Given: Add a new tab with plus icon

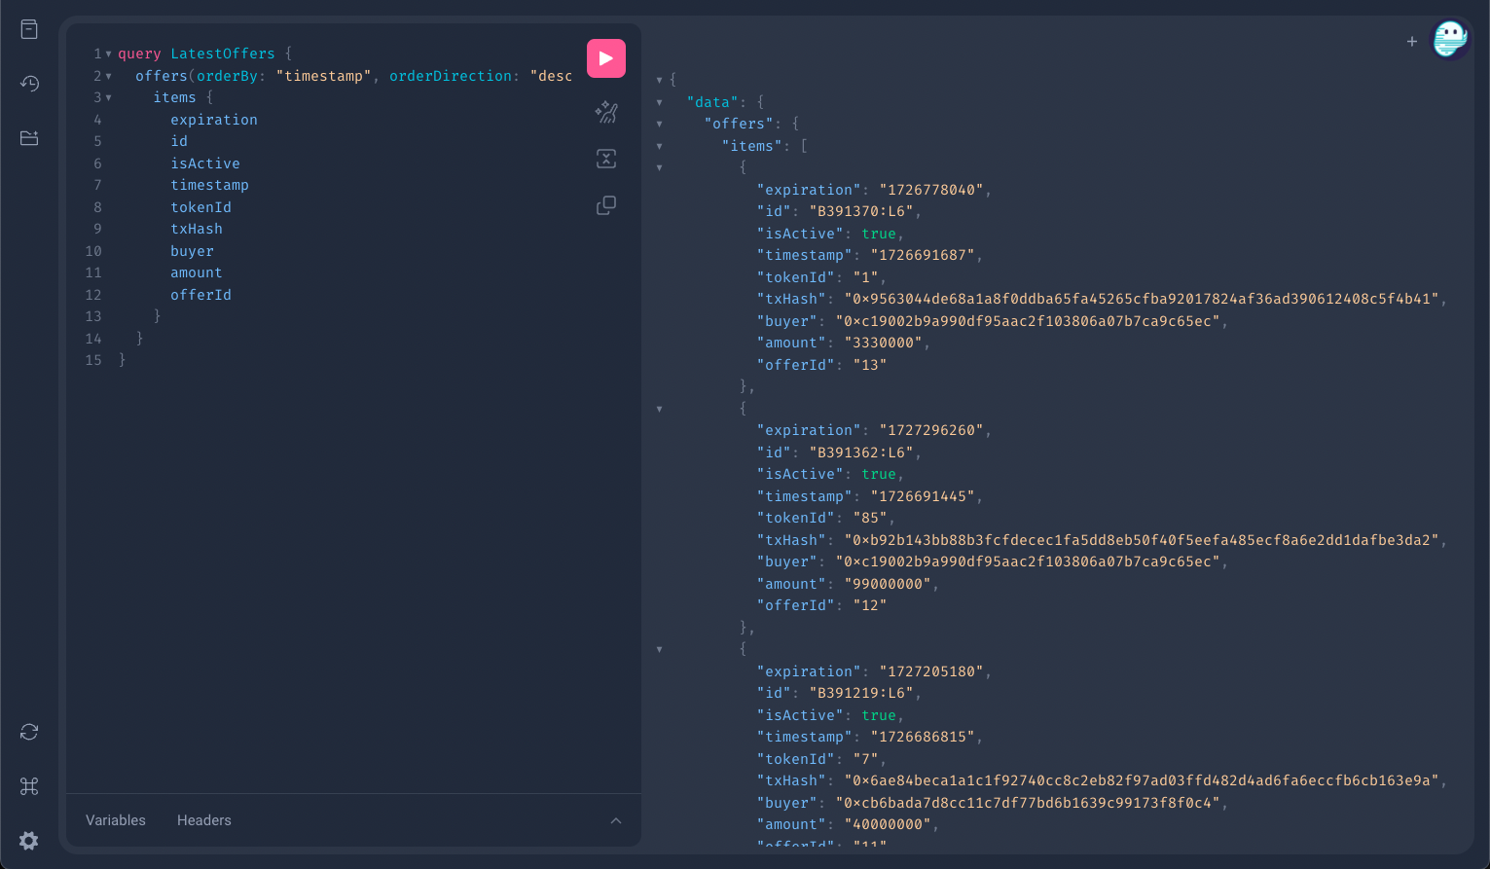Looking at the screenshot, I should 1411,41.
